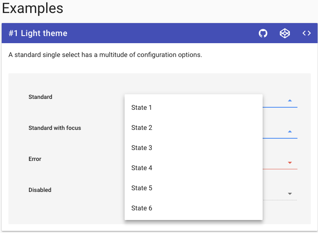Show the code view icon

click(x=307, y=34)
